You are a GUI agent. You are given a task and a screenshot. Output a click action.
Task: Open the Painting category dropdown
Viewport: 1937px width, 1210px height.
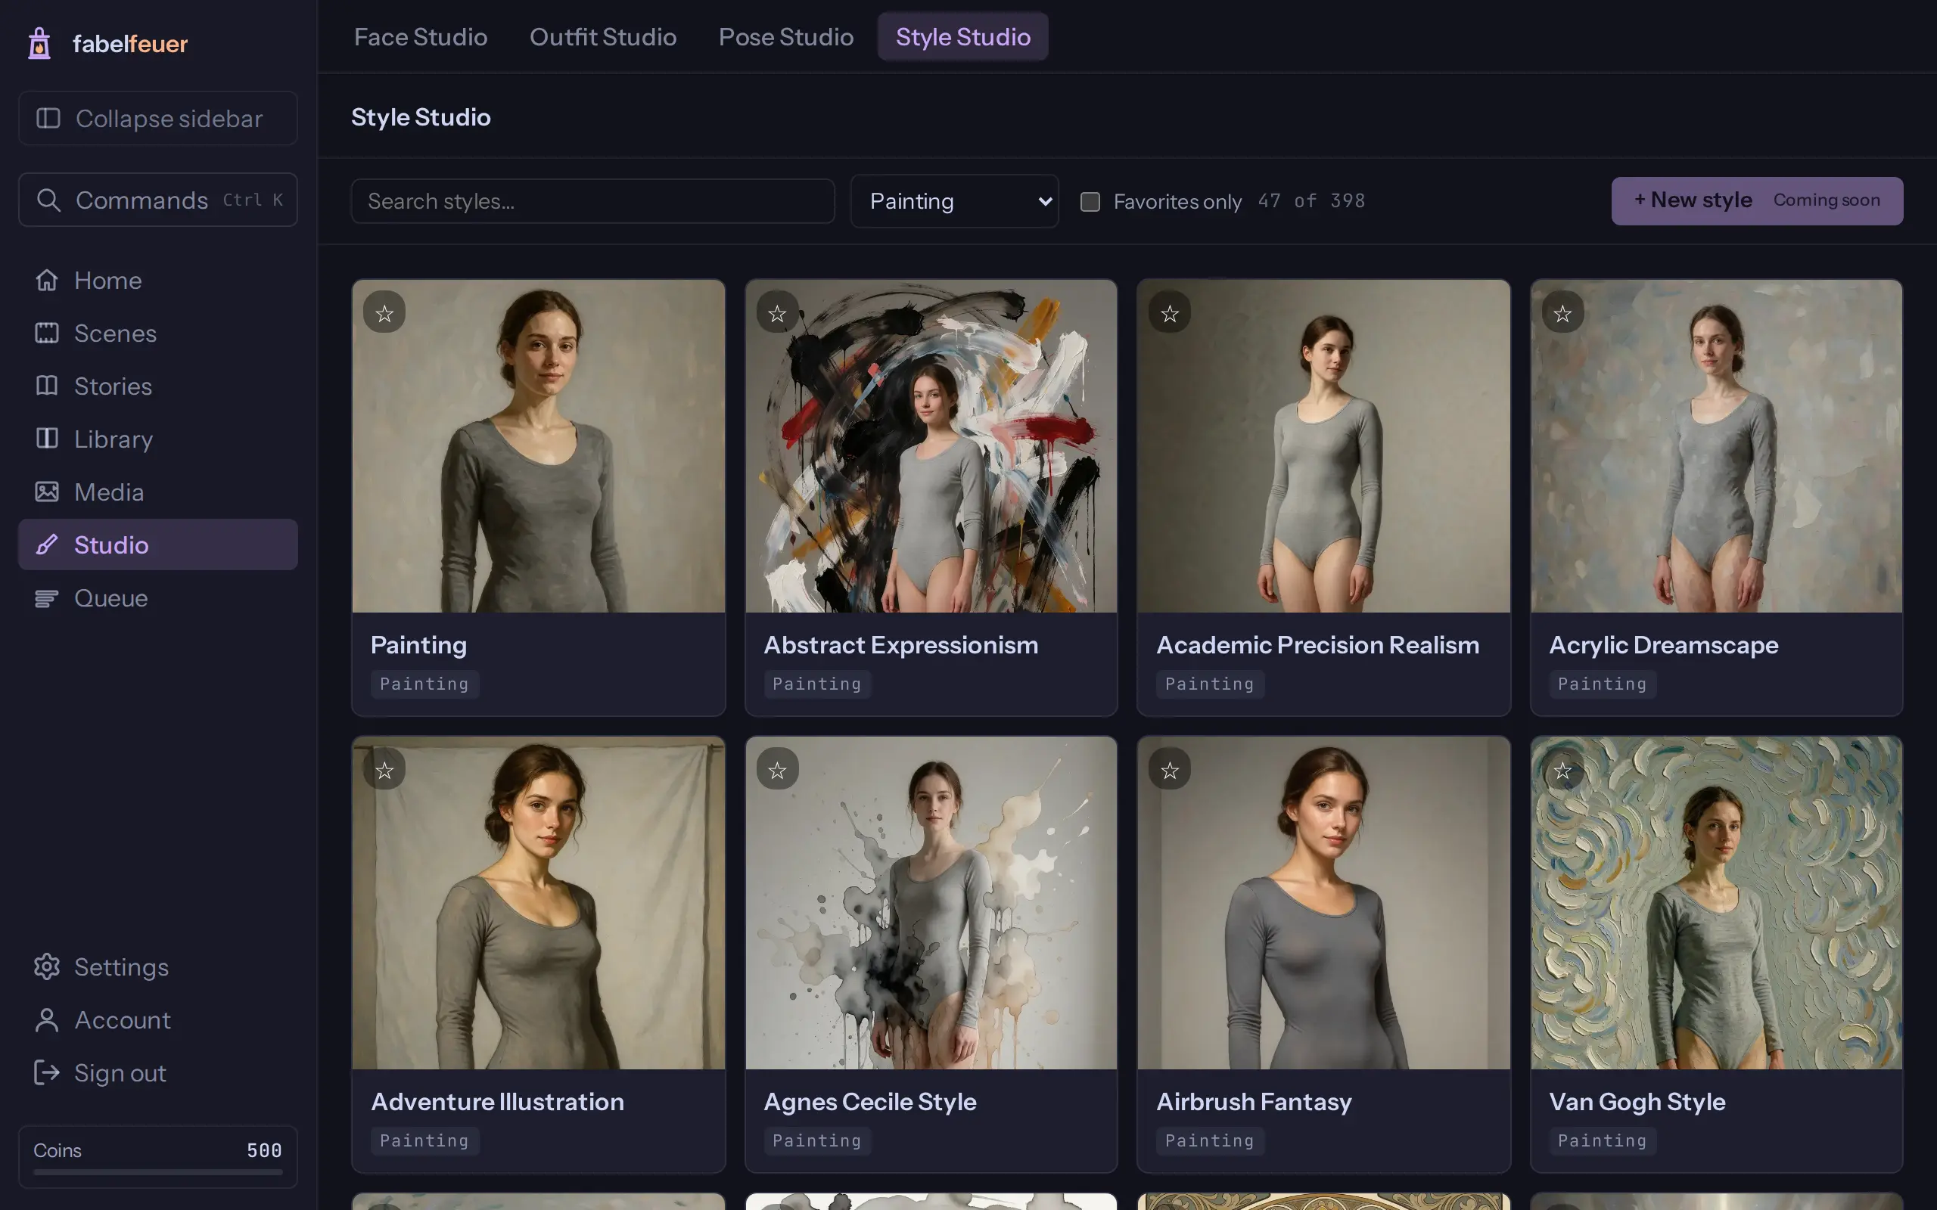(954, 201)
